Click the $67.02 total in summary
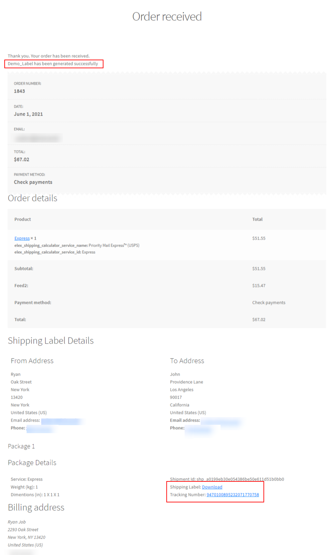This screenshot has height=555, width=332. (22, 159)
